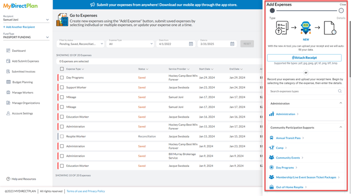Open Submitted Invoices menu item

(24, 72)
